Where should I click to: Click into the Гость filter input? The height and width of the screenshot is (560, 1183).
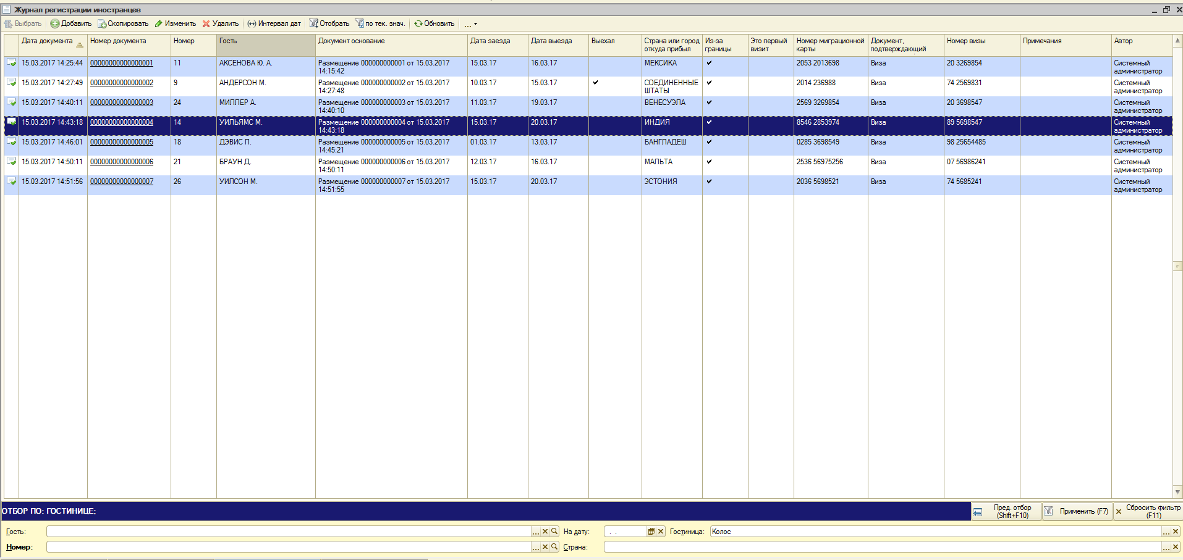pyautogui.click(x=289, y=531)
